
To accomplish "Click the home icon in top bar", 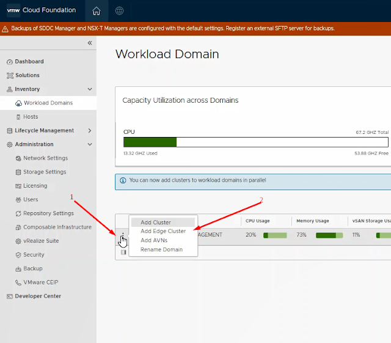I will (96, 11).
